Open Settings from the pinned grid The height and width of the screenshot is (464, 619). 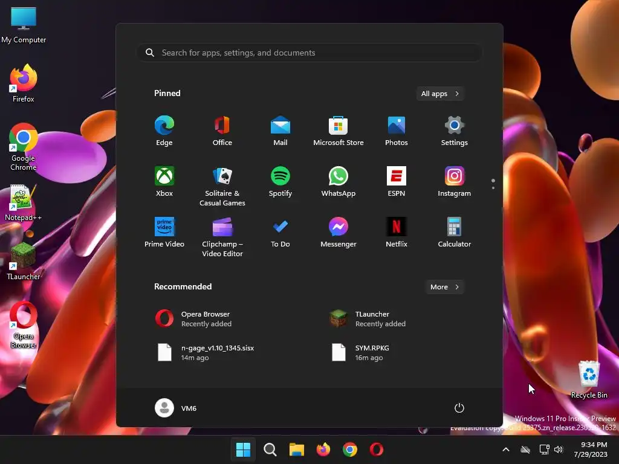(x=455, y=131)
